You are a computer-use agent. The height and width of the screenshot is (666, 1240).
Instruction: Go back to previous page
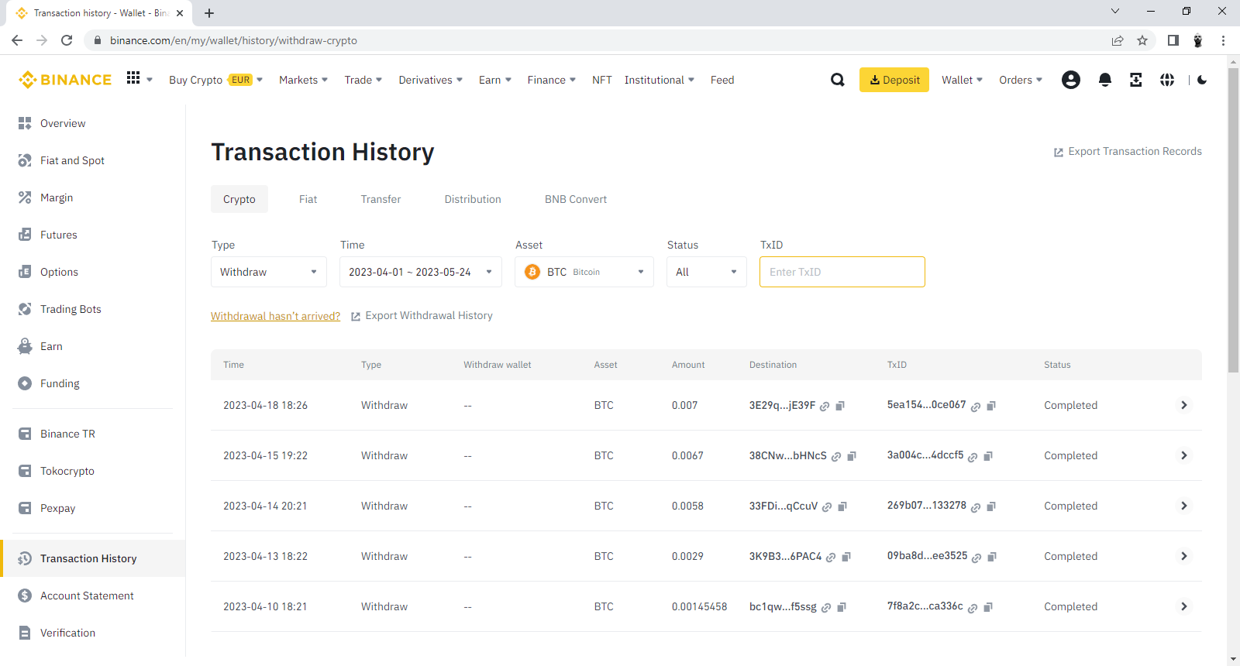(17, 40)
